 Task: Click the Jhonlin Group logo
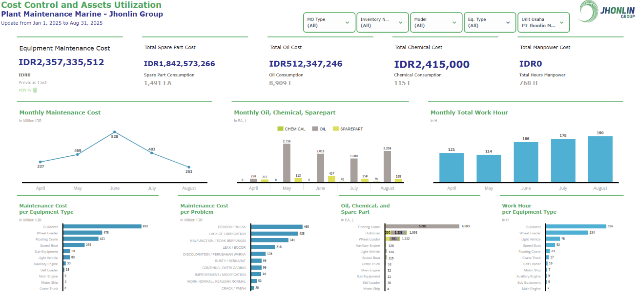click(607, 12)
